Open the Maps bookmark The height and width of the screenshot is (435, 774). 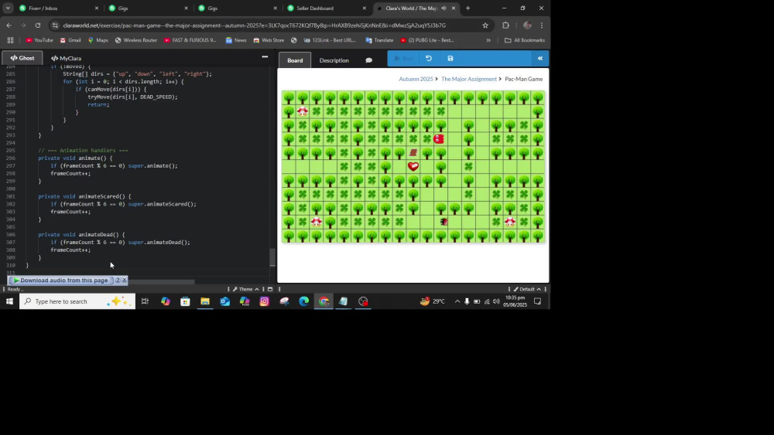pos(98,40)
